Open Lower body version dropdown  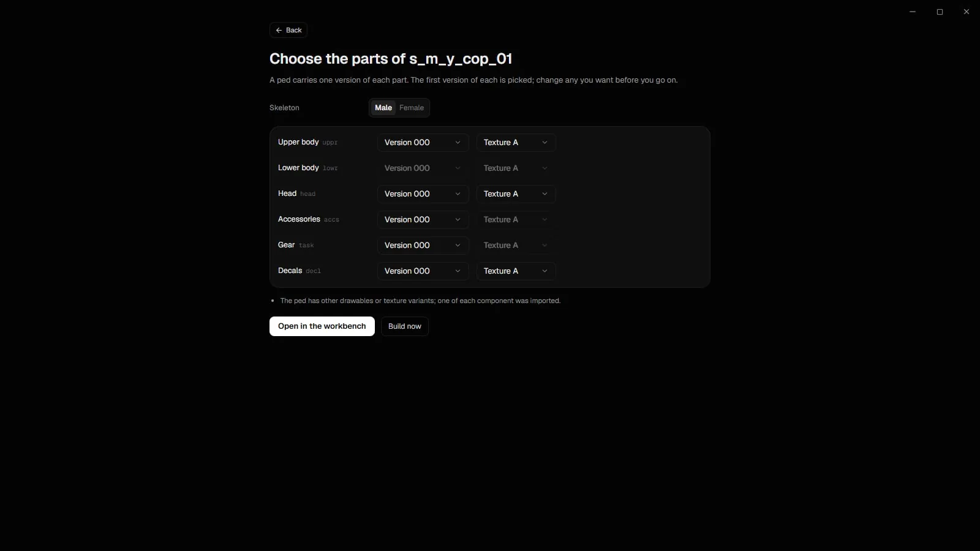click(423, 168)
